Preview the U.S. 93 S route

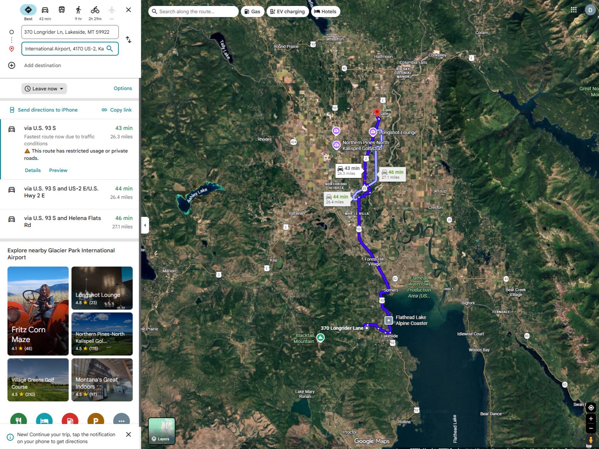point(58,170)
